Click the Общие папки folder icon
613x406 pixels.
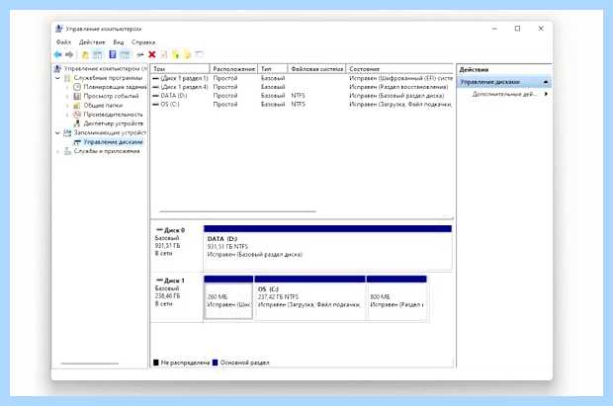tap(77, 106)
